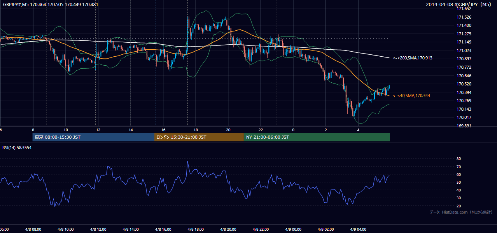This screenshot has height=233, width=497.
Task: Click the 4/9 02:00 time axis label
Action: pyautogui.click(x=325, y=229)
